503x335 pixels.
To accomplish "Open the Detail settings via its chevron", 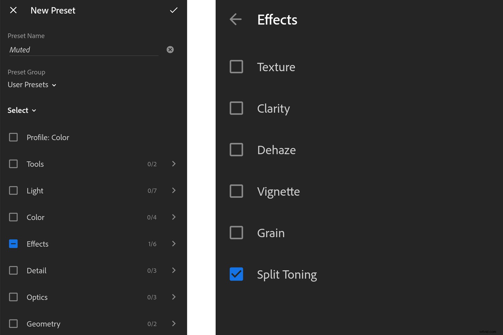I will [x=174, y=270].
